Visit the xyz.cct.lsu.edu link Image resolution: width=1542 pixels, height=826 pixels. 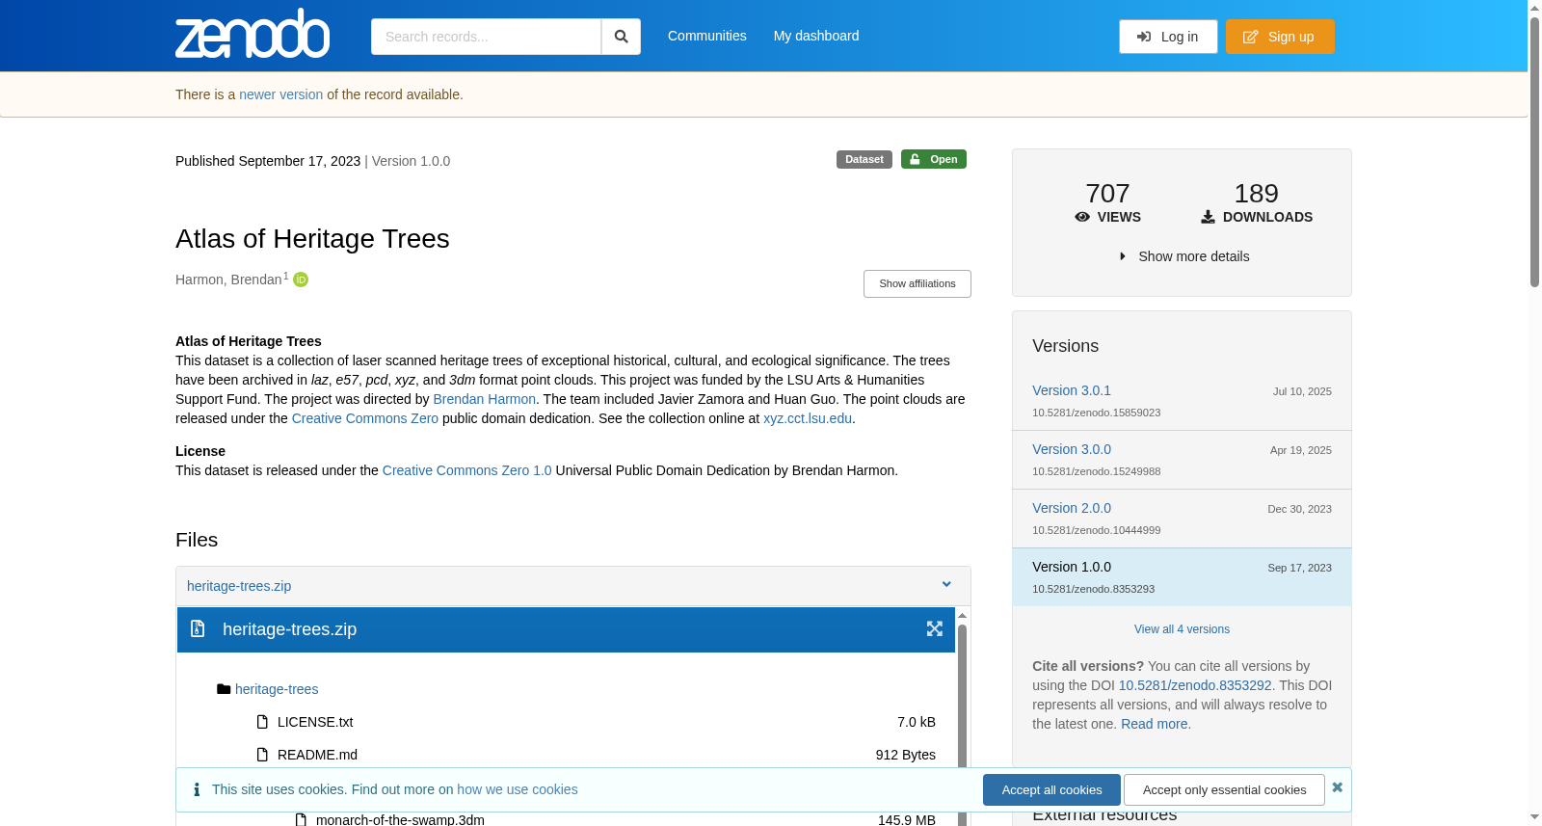(x=808, y=418)
